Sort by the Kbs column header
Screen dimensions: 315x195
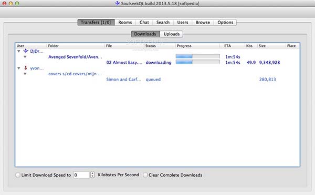pyautogui.click(x=251, y=46)
